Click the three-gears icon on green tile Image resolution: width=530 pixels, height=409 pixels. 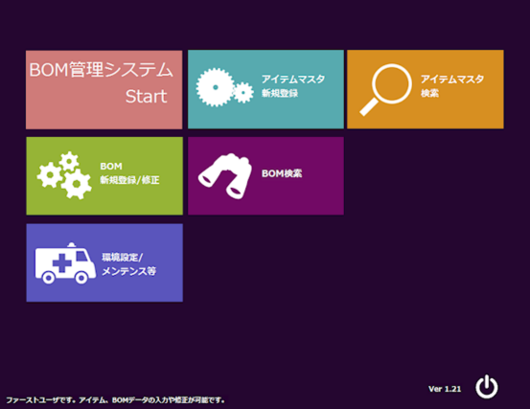(64, 175)
